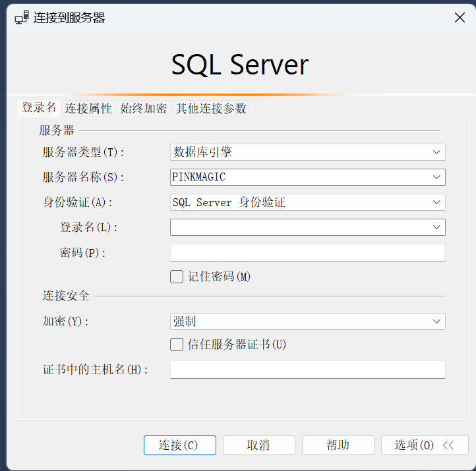Screen dimensions: 476x471
Task: Click the 证书中的主机名 input field
Action: [307, 370]
